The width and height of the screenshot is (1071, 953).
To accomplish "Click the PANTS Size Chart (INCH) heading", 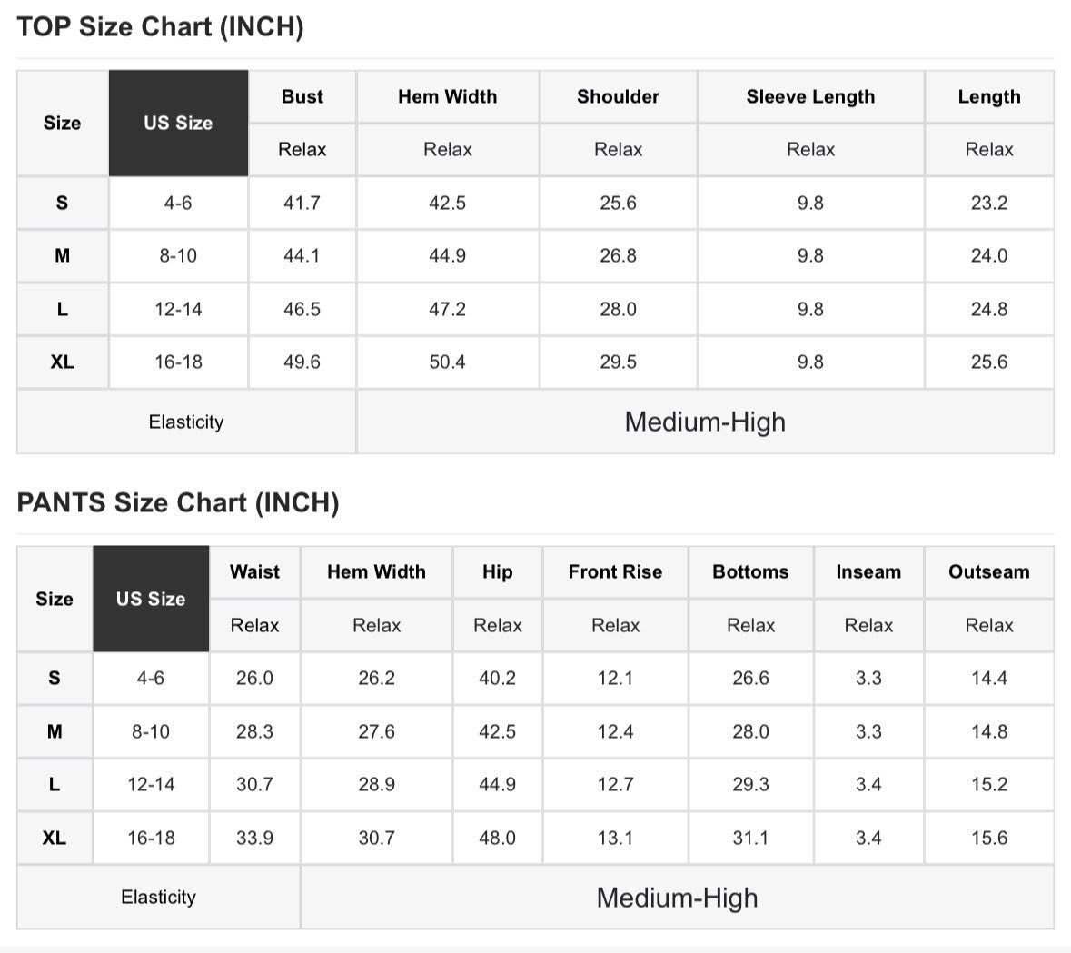I will 178,502.
